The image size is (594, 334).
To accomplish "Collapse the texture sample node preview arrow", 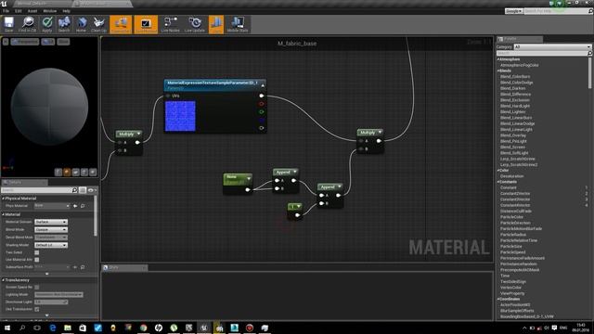I will click(263, 85).
